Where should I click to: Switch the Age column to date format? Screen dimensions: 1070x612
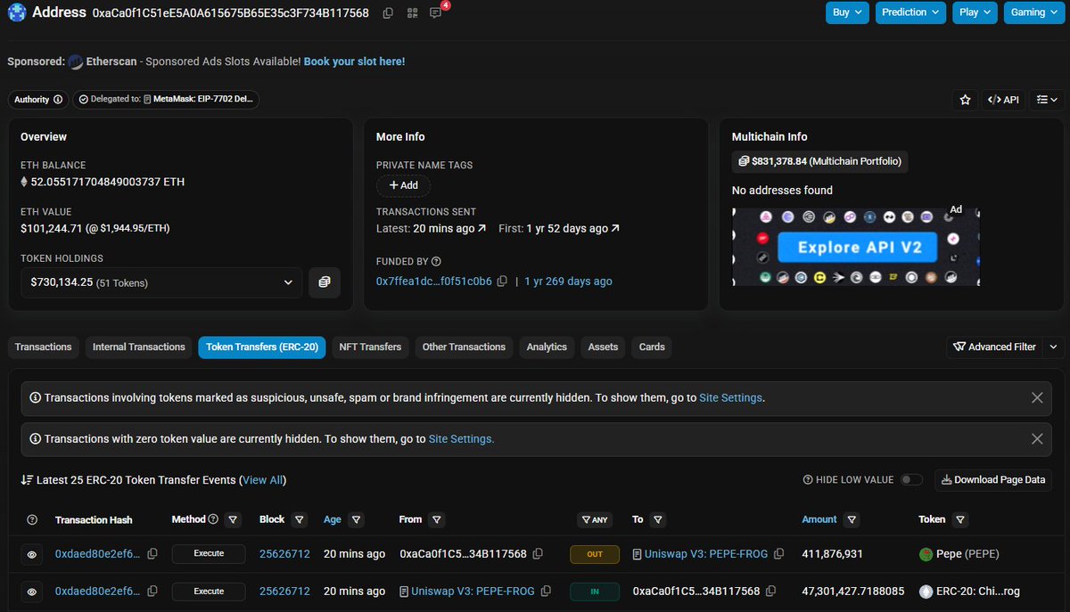click(332, 520)
